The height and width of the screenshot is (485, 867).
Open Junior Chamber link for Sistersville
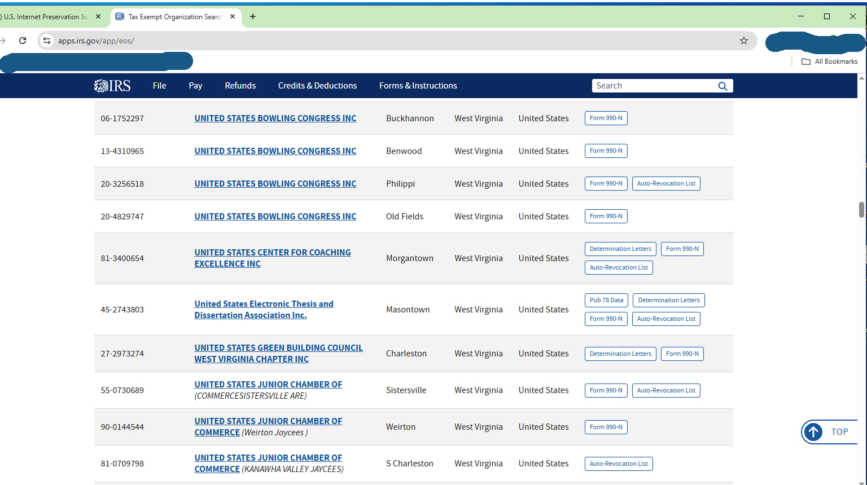pyautogui.click(x=269, y=385)
